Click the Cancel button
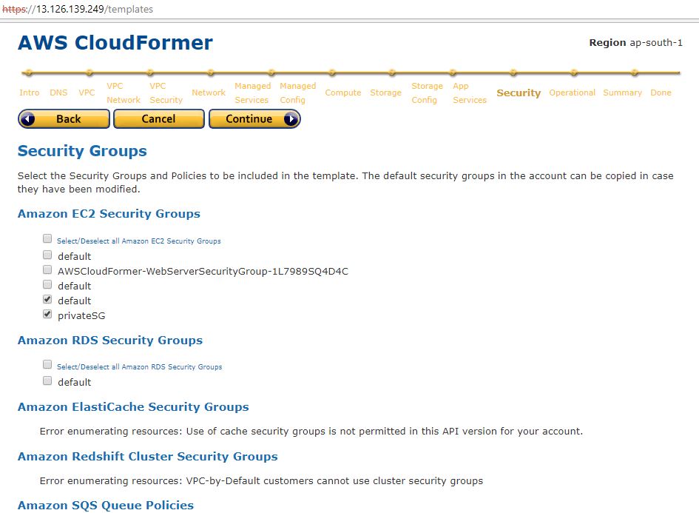The width and height of the screenshot is (699, 513). (x=158, y=119)
